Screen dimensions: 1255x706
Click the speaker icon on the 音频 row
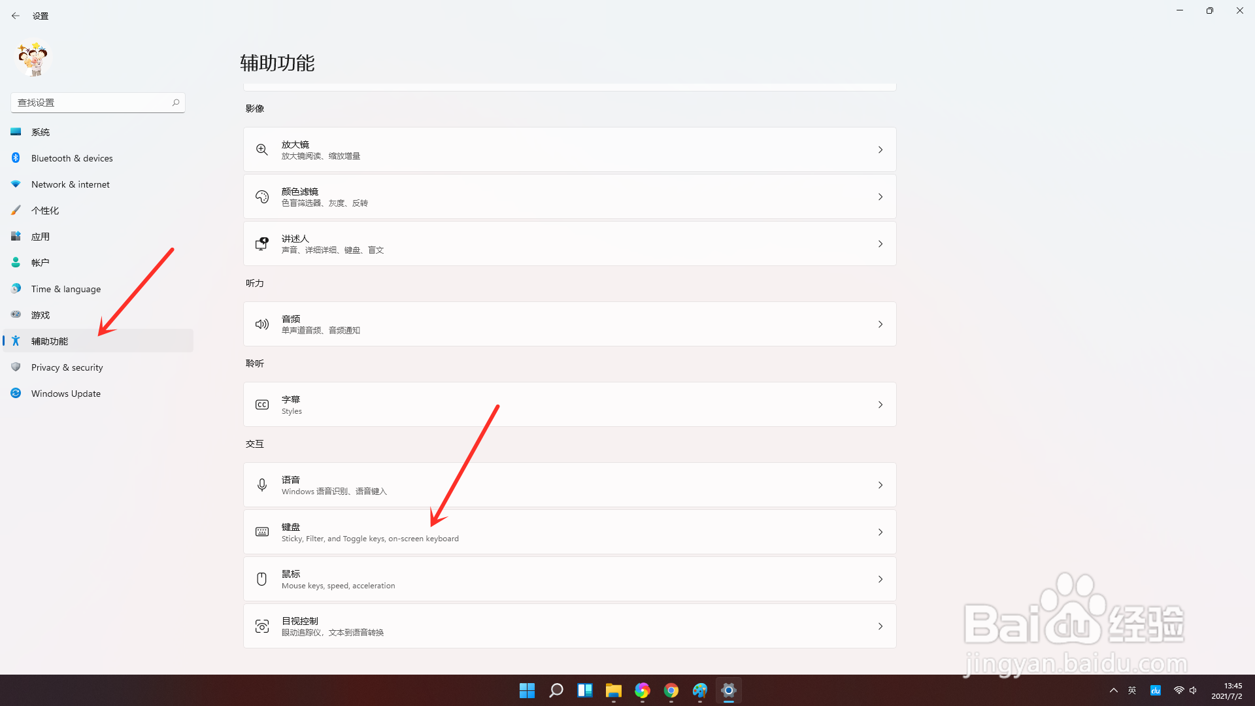pos(261,324)
